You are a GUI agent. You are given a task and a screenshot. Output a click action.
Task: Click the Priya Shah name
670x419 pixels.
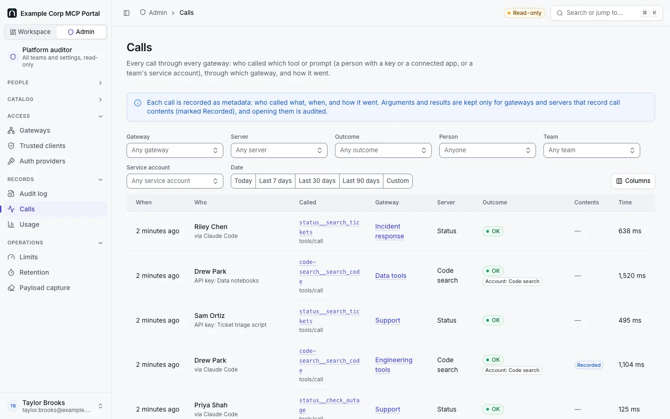[x=211, y=405]
